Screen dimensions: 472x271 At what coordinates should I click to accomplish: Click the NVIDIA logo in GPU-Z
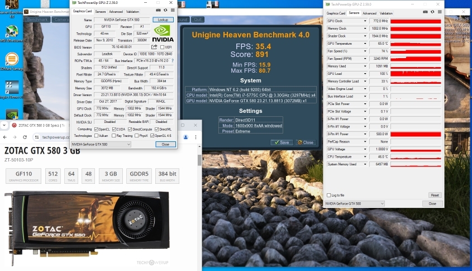(163, 34)
